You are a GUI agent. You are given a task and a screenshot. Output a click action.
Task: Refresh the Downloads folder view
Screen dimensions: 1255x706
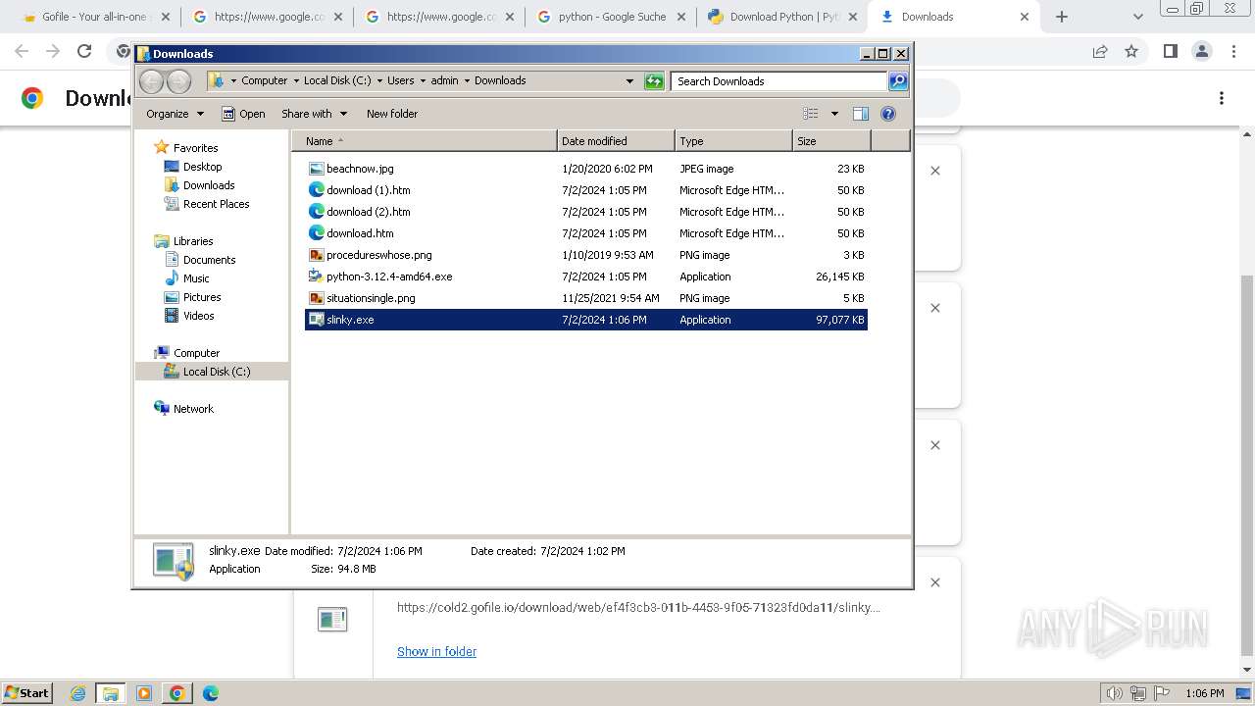pyautogui.click(x=654, y=81)
